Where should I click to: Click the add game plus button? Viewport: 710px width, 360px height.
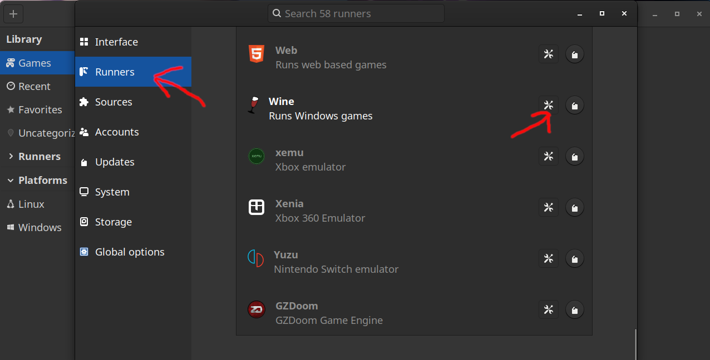point(13,14)
